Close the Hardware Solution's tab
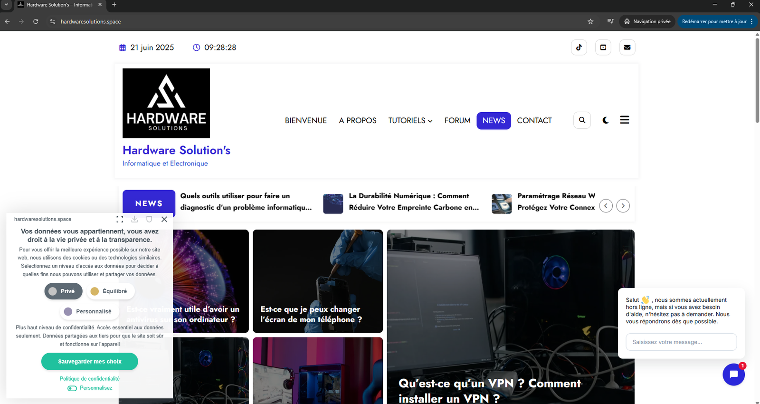The image size is (760, 404). 100,5
